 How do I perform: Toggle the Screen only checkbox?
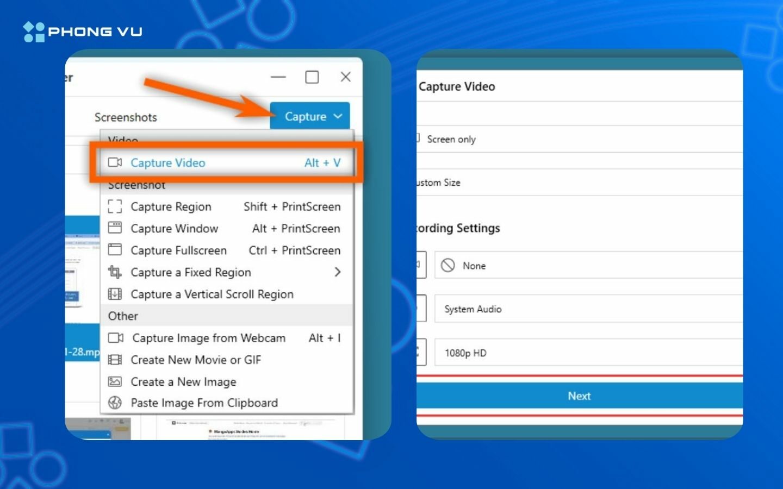pyautogui.click(x=418, y=138)
